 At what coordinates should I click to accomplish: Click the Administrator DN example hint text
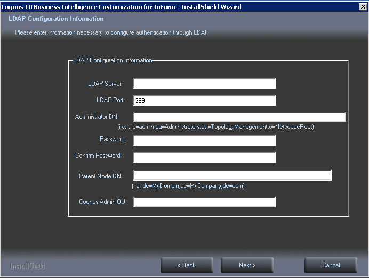[215, 127]
